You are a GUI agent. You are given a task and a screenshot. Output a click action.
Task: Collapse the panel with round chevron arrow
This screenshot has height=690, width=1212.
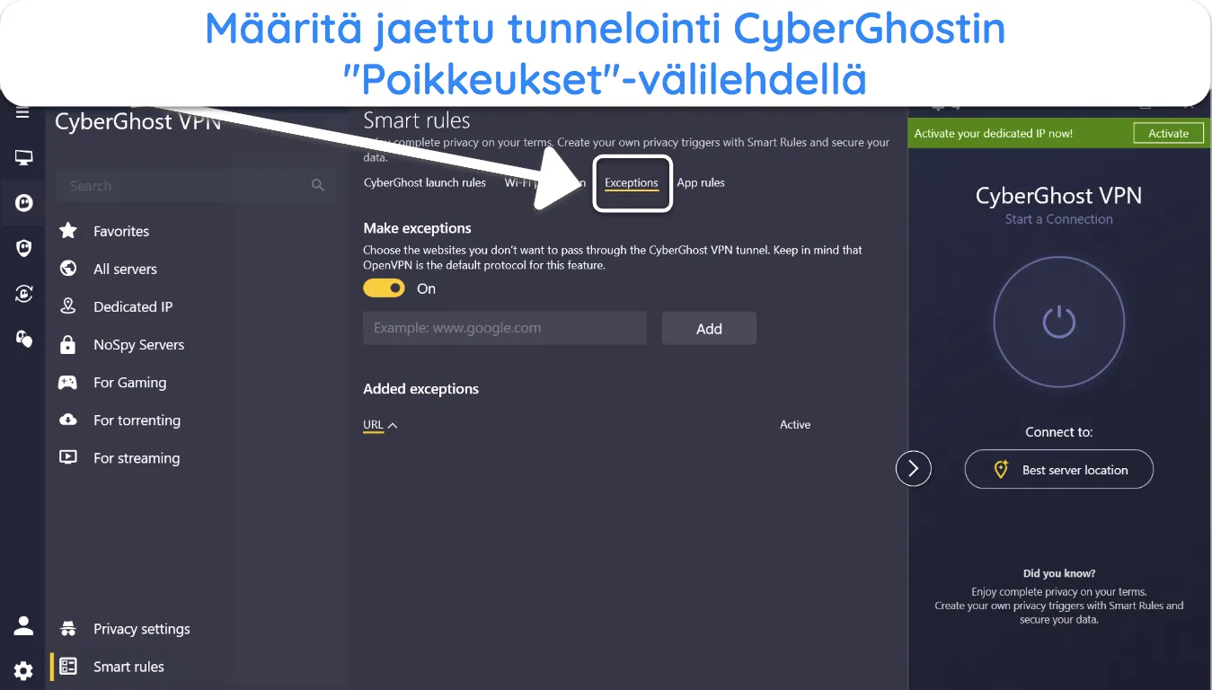coord(914,468)
